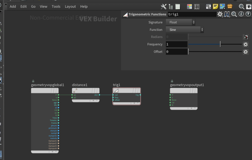The height and width of the screenshot is (160, 252).
Task: Show node info icon for trig1
Action: click(241, 14)
